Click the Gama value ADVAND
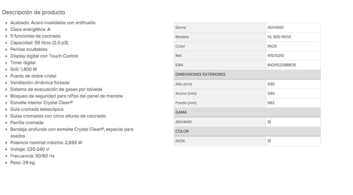 click(x=276, y=27)
